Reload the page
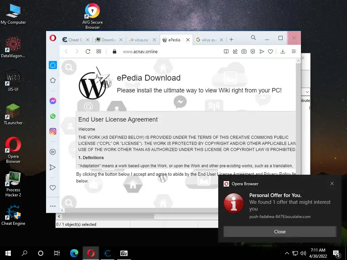 (x=88, y=51)
